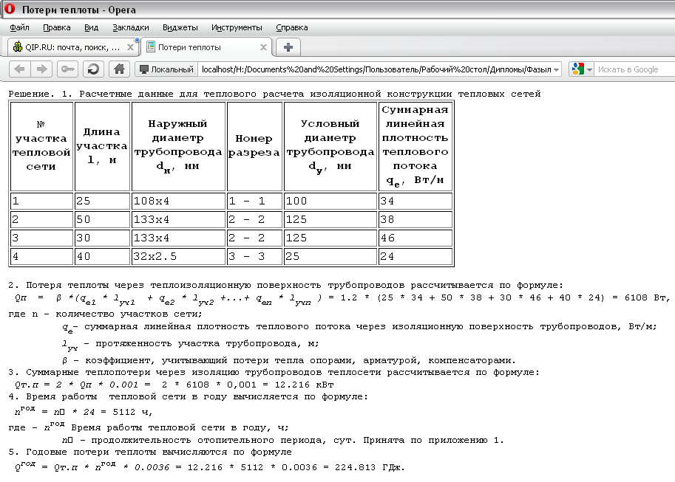The width and height of the screenshot is (675, 482).
Task: Click the '34' heat flux cell
Action: (x=415, y=201)
